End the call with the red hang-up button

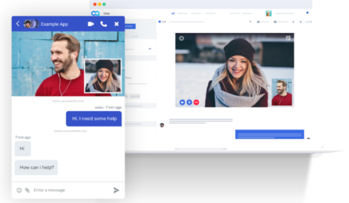pyautogui.click(x=197, y=102)
